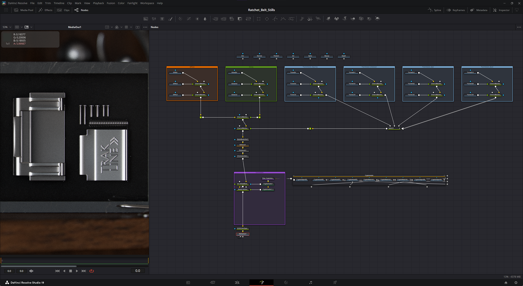Screen dimensions: 523x286
Task: Open the Fusion menu
Action: click(111, 3)
